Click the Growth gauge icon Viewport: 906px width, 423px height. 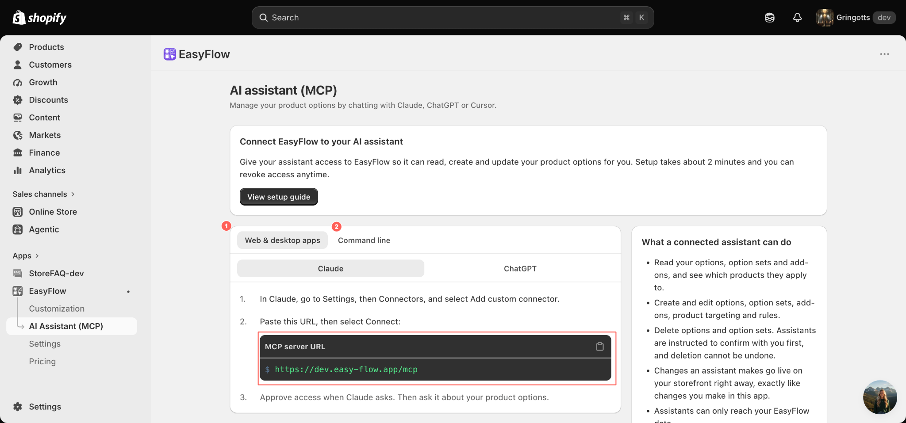[18, 82]
